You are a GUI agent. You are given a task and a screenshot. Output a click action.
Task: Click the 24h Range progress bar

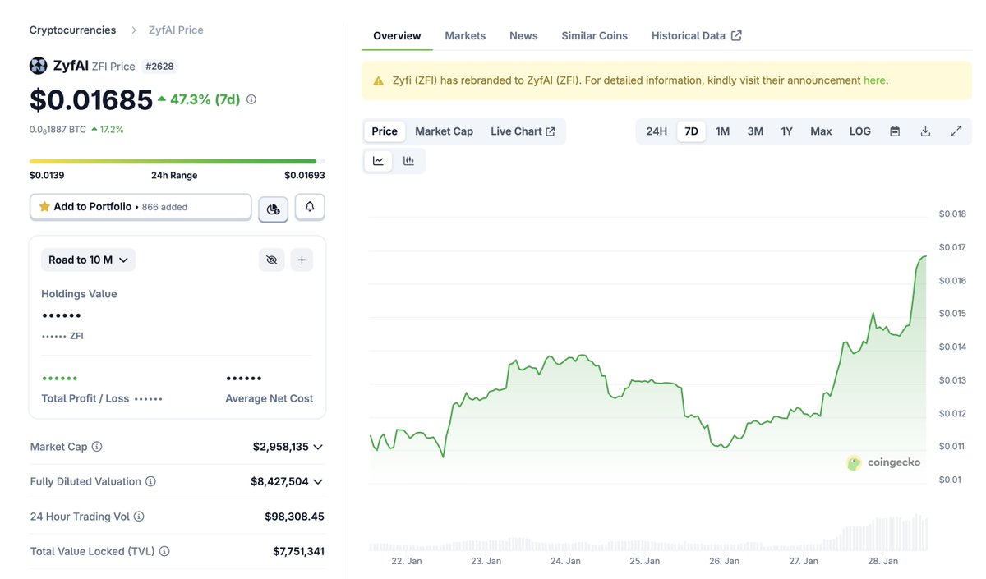coord(177,161)
